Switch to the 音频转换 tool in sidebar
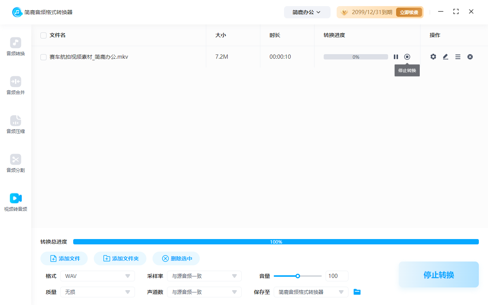 [15, 47]
